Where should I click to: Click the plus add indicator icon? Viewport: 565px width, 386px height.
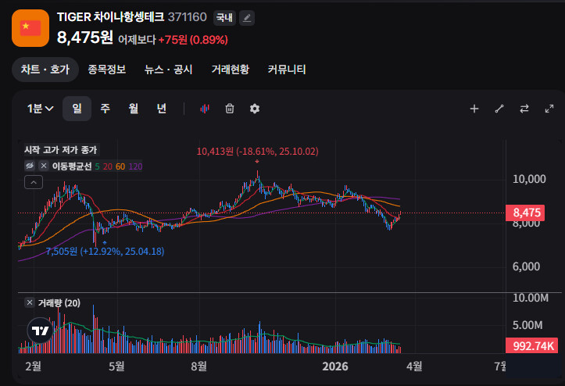click(x=474, y=109)
